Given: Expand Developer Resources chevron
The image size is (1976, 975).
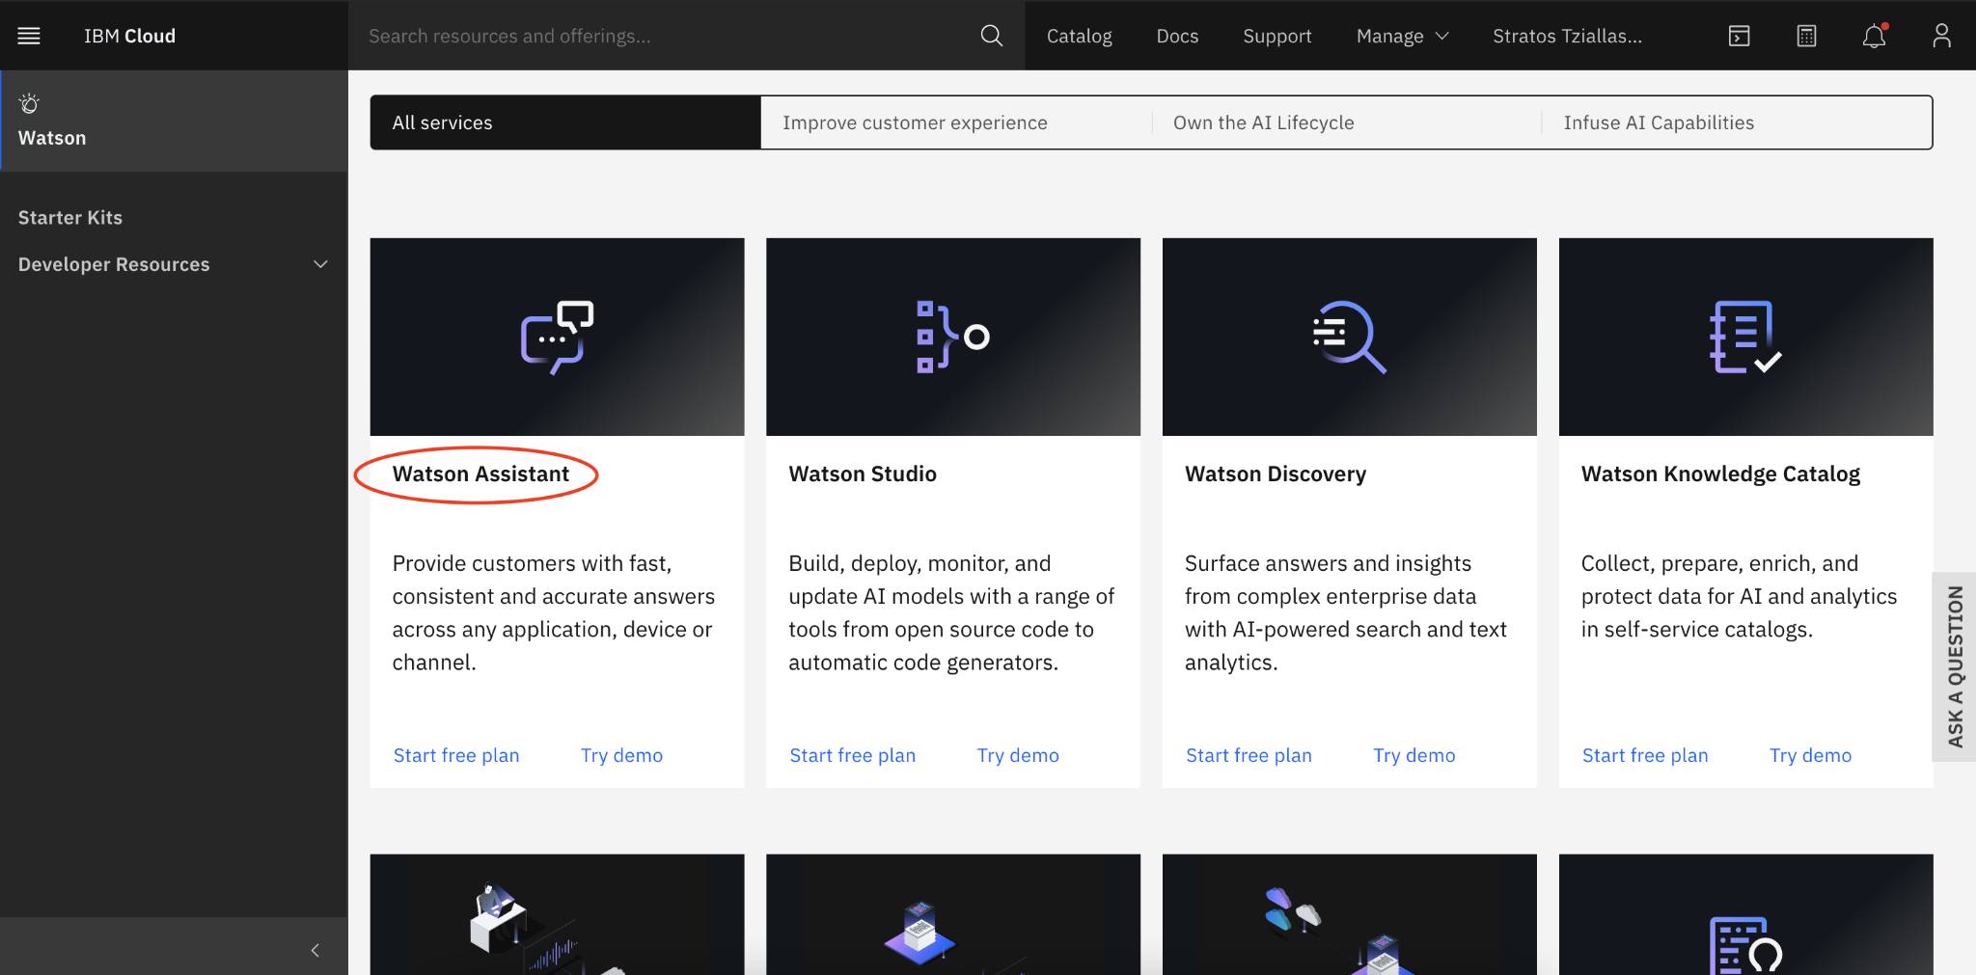Looking at the screenshot, I should click(x=320, y=264).
